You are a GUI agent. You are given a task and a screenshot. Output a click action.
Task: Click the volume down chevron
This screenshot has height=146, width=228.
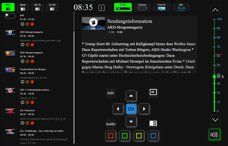(215, 120)
